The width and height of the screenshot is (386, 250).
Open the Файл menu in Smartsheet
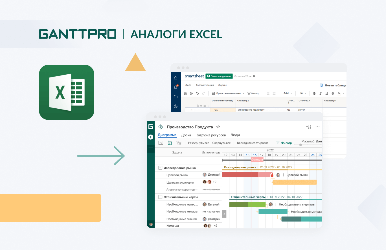pyautogui.click(x=188, y=85)
